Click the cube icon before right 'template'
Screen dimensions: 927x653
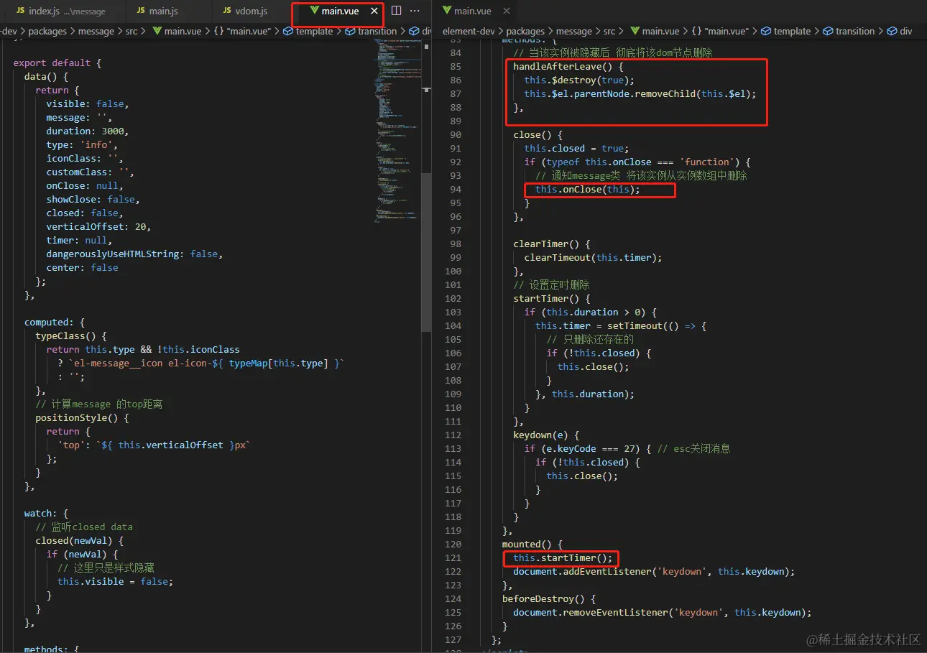click(x=766, y=32)
